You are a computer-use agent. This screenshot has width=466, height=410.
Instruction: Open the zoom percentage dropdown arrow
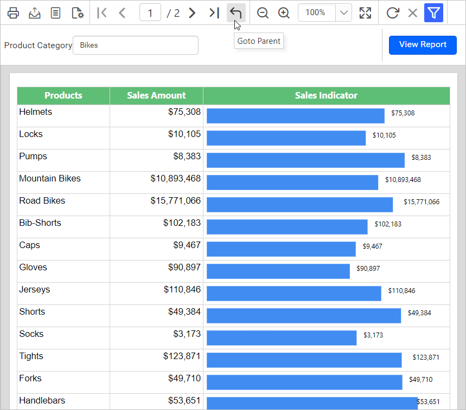(343, 13)
